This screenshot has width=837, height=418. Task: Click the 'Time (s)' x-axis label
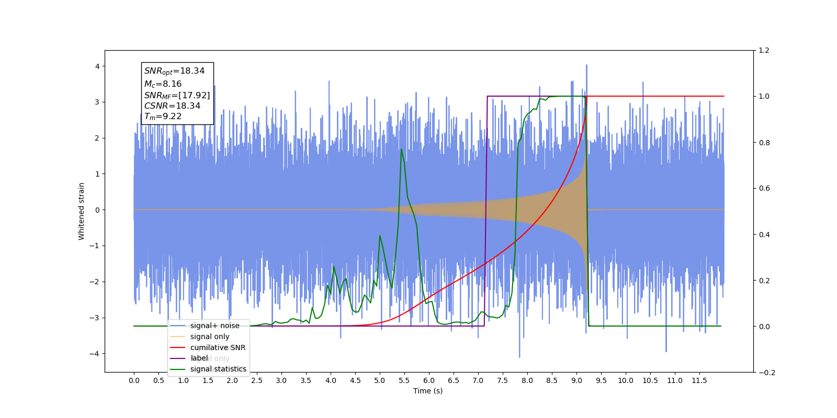click(428, 391)
